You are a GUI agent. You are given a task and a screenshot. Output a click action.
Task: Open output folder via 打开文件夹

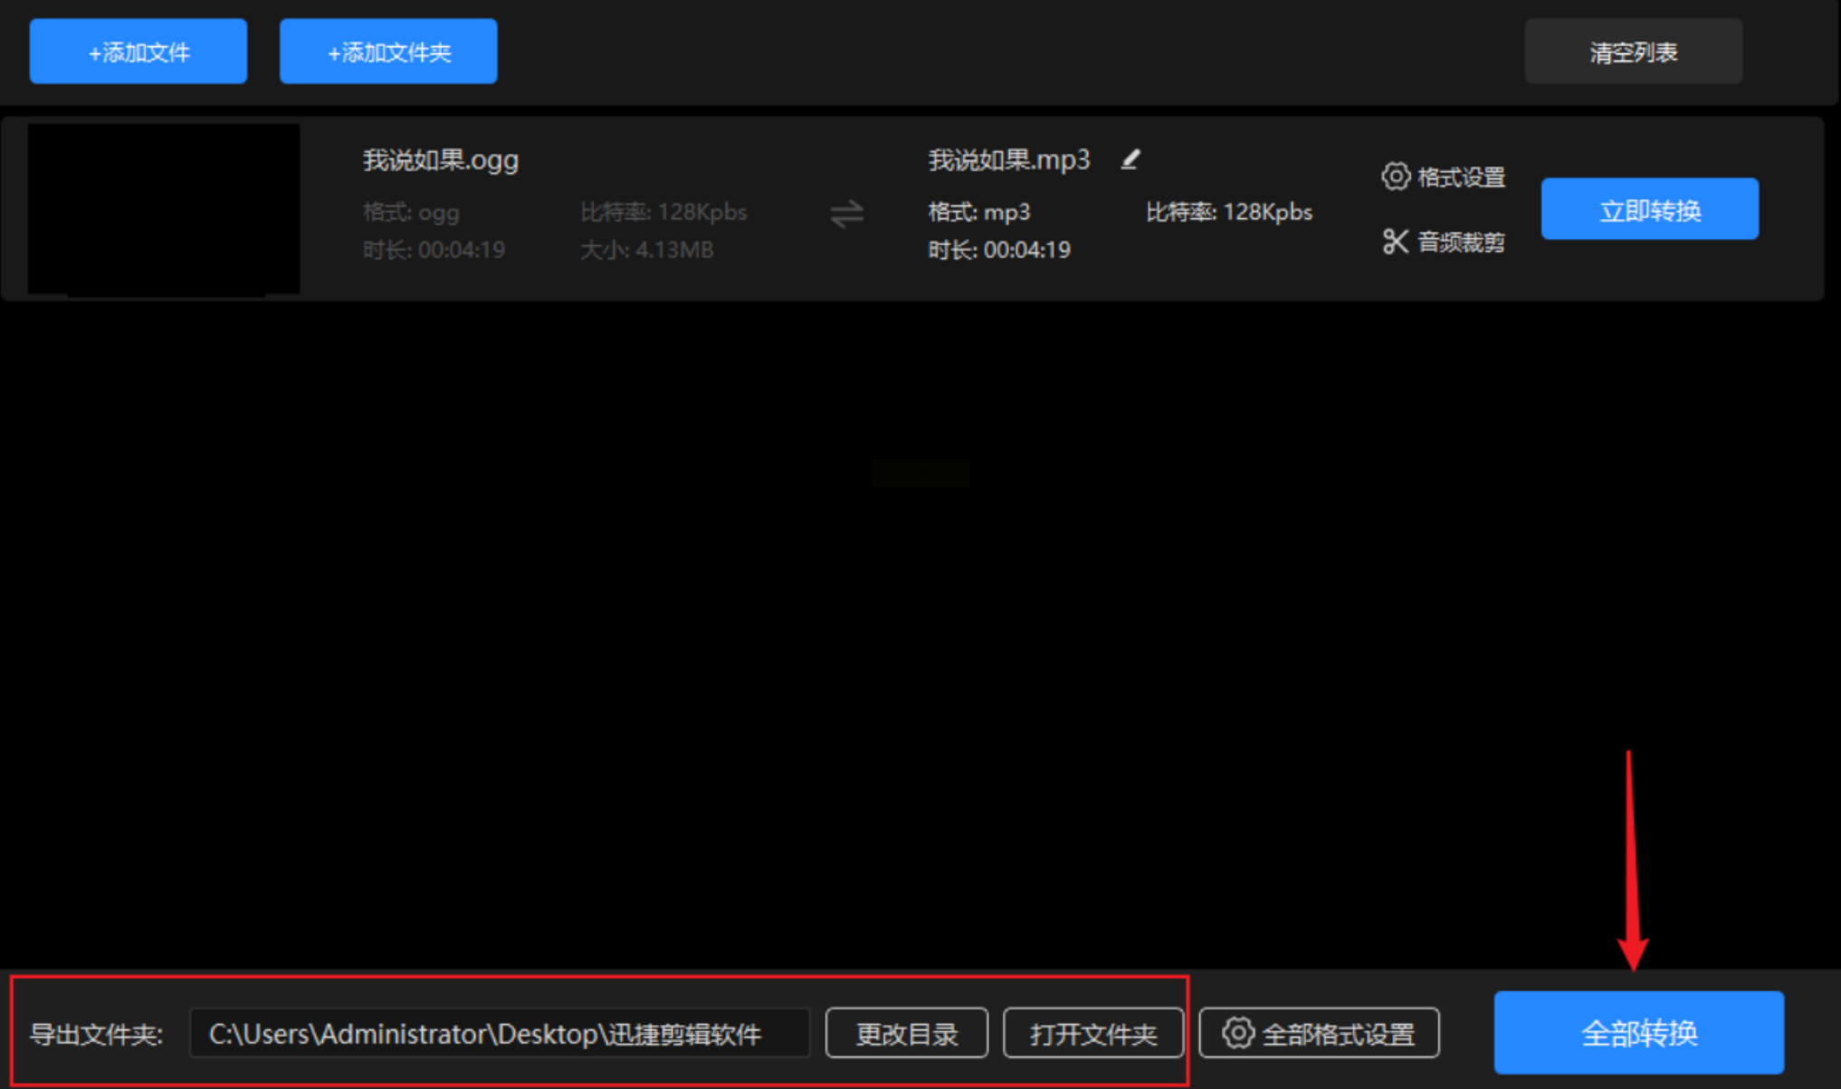pos(1092,1034)
